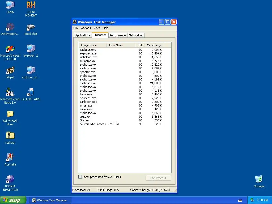
Task: Enable Show processes from all users
Action: click(80, 177)
